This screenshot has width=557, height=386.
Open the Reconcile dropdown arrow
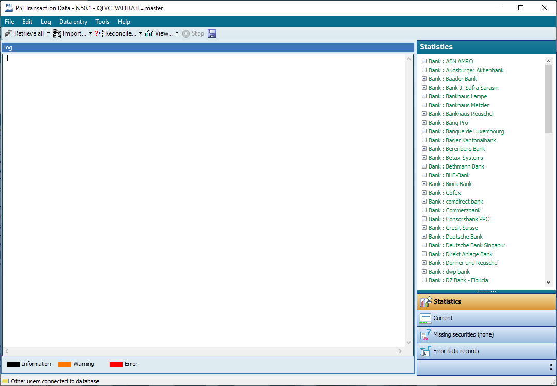tap(140, 33)
